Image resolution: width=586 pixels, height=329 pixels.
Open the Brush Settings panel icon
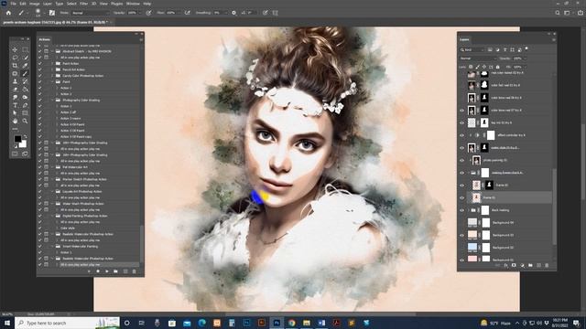[52, 13]
